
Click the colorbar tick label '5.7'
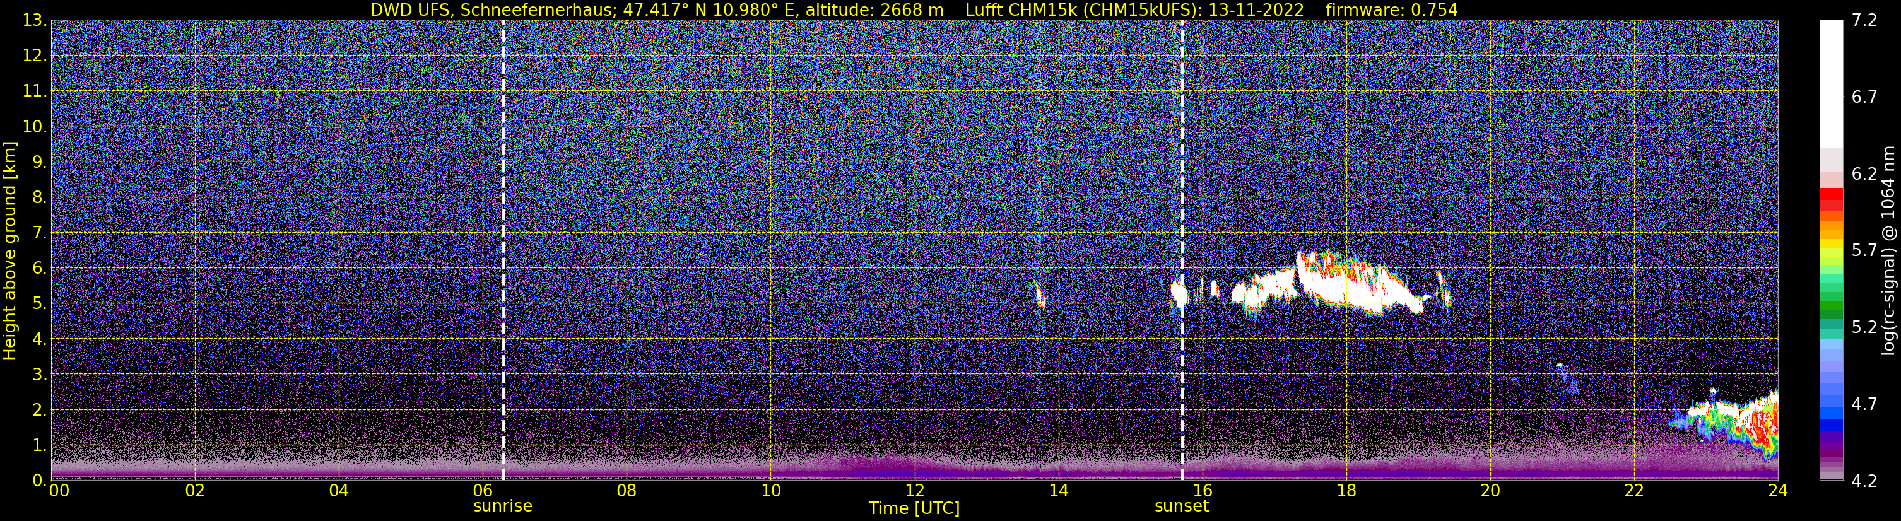1864,251
